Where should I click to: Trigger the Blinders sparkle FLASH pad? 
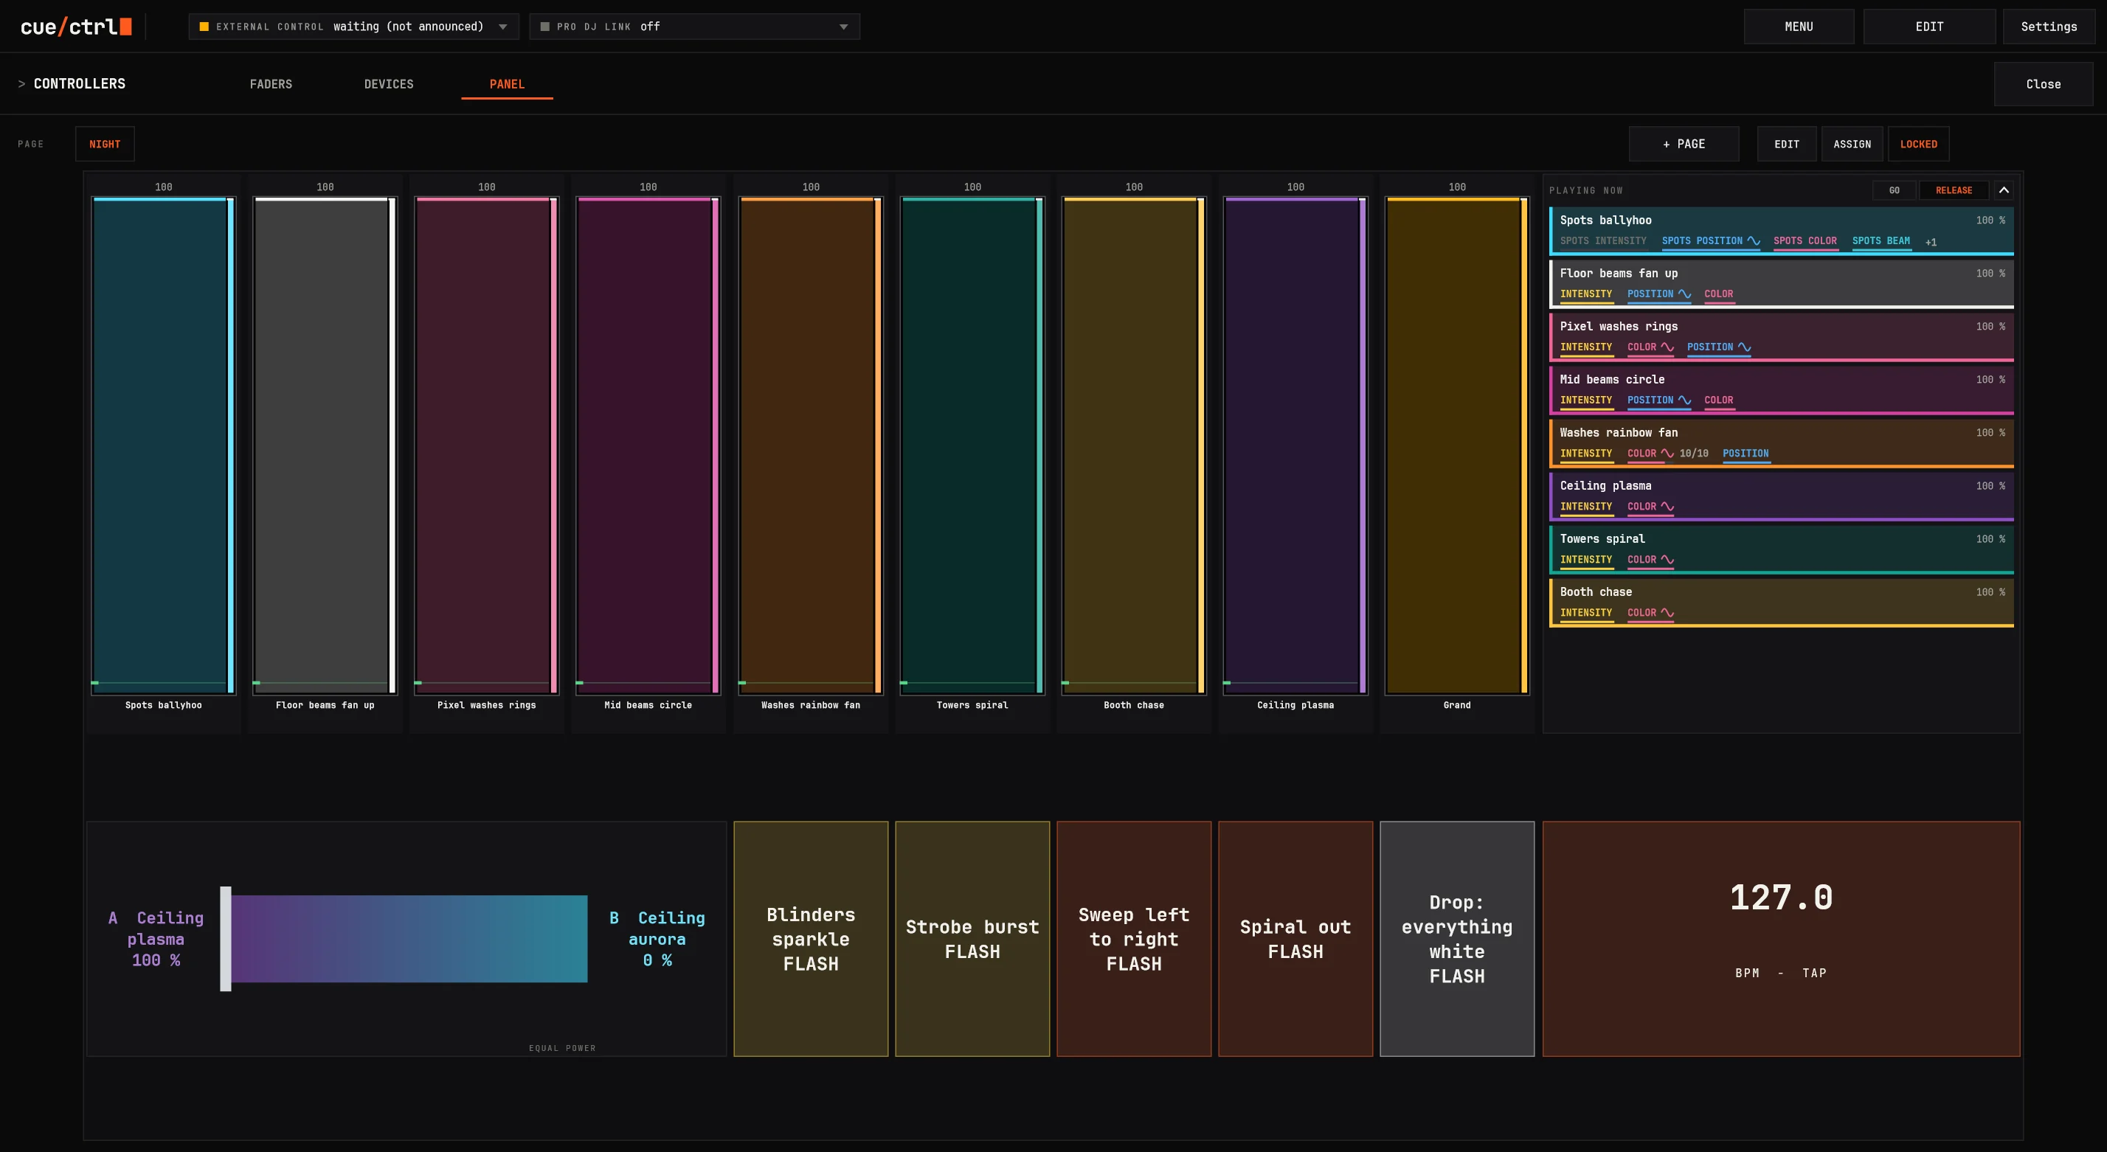pyautogui.click(x=811, y=939)
